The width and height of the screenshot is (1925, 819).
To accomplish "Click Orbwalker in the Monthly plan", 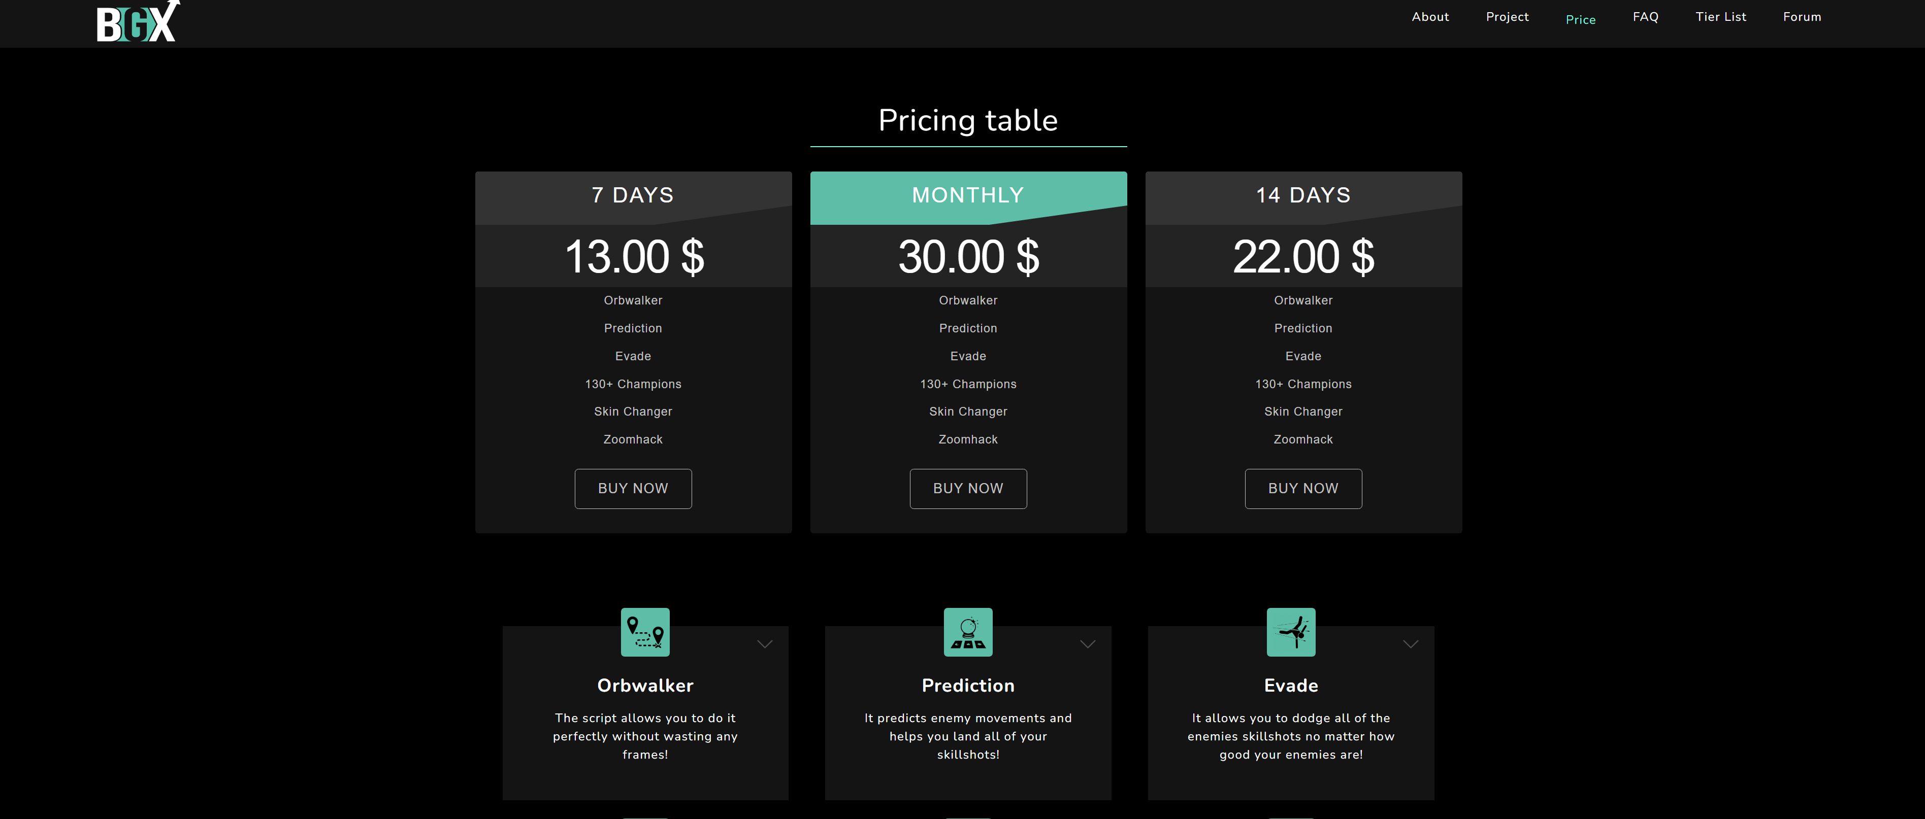I will tap(968, 300).
